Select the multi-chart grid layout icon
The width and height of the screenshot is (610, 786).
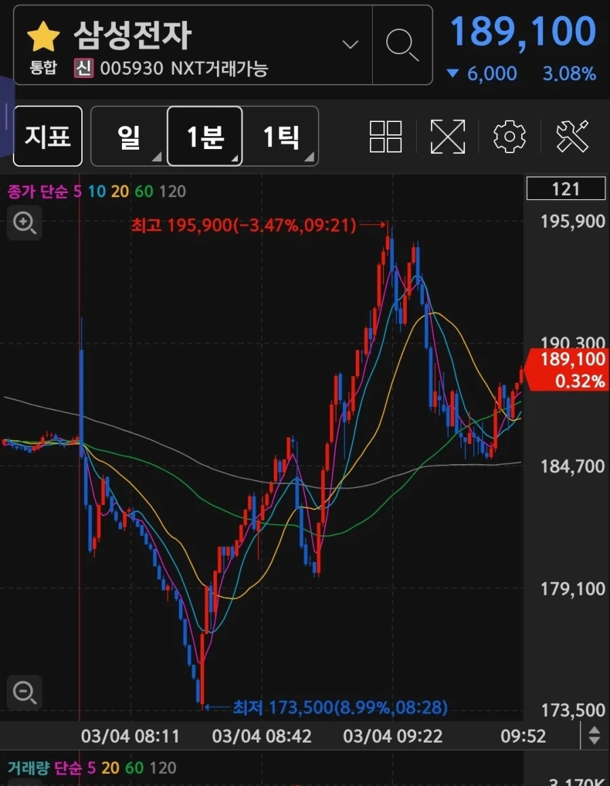(385, 136)
